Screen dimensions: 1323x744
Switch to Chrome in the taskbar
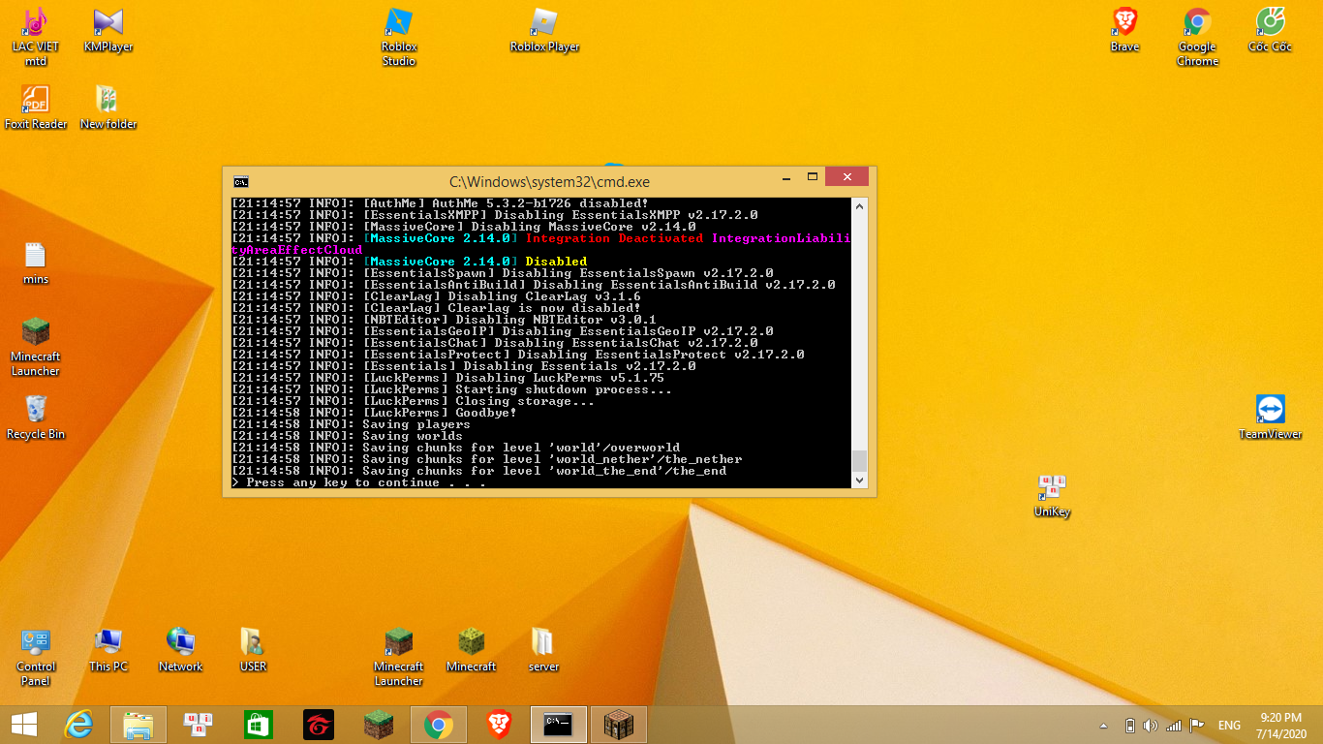point(438,725)
